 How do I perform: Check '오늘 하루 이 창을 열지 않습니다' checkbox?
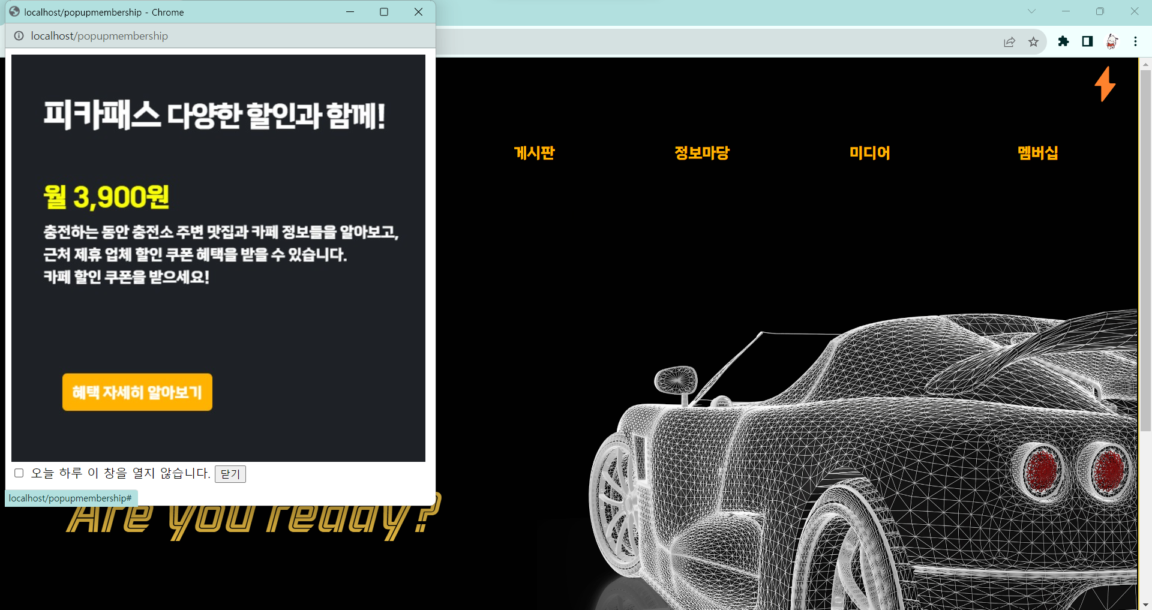[19, 473]
